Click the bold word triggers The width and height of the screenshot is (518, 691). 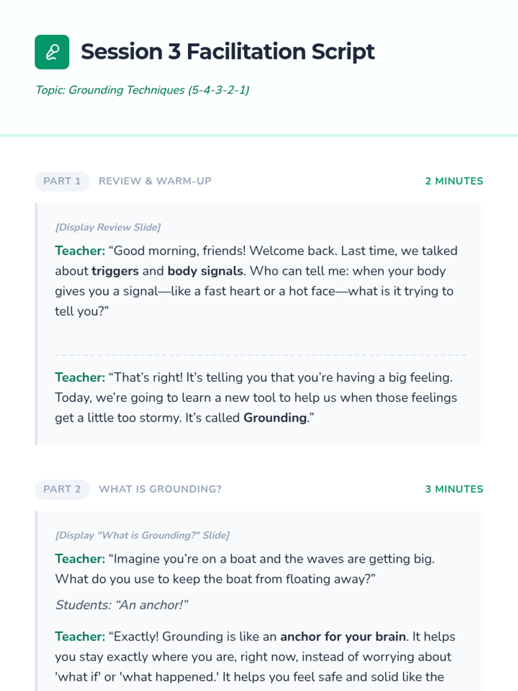click(x=115, y=271)
